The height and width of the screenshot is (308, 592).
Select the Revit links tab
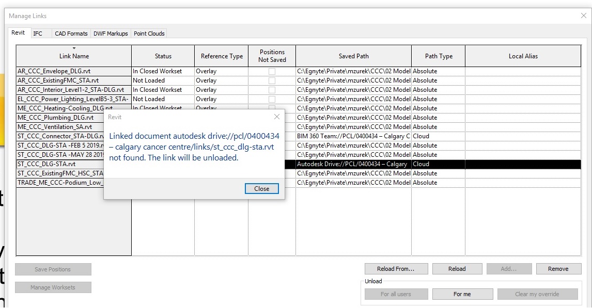pyautogui.click(x=19, y=32)
